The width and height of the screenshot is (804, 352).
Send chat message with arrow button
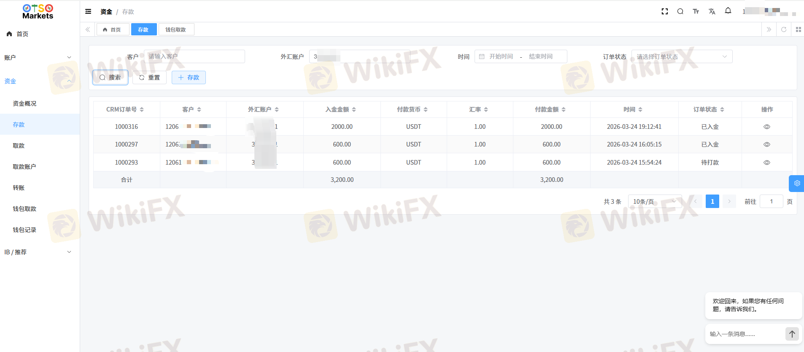click(792, 334)
